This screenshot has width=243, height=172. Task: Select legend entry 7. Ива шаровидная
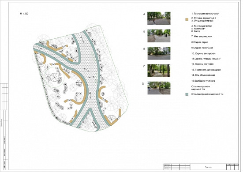pyautogui.click(x=202, y=37)
